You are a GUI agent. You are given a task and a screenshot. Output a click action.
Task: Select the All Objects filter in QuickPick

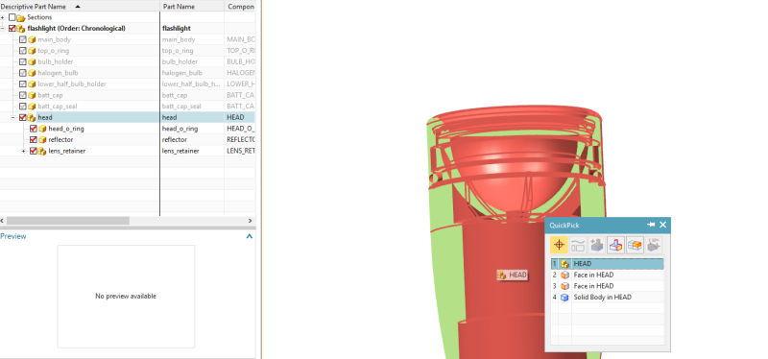559,245
